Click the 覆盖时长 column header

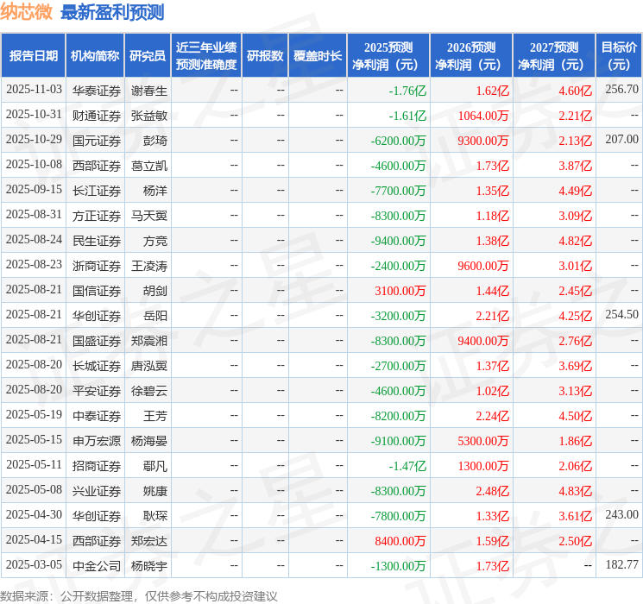click(x=318, y=55)
